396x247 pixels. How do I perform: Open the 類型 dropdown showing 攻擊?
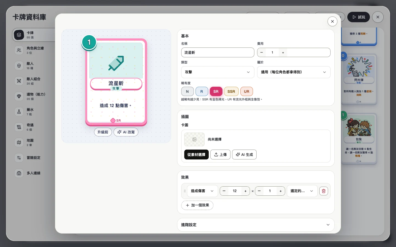point(218,72)
